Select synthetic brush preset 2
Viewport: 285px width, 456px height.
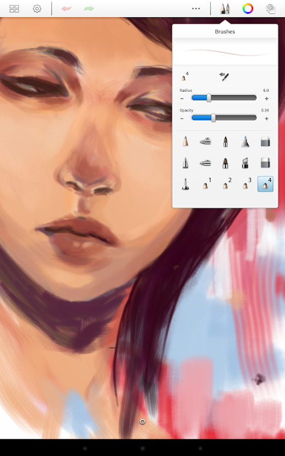coord(226,184)
